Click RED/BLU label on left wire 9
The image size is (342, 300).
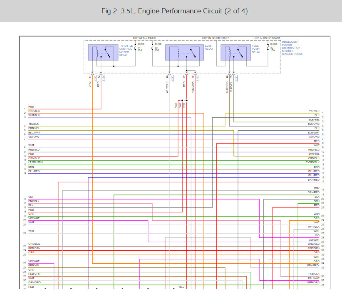coord(34,150)
